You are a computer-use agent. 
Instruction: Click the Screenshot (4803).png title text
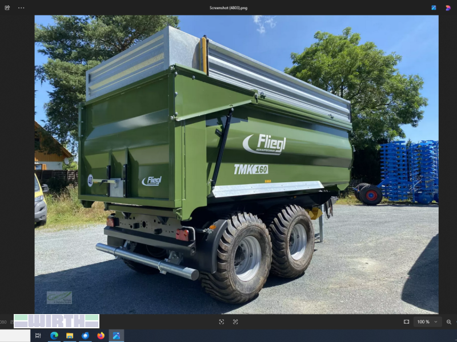pyautogui.click(x=228, y=8)
